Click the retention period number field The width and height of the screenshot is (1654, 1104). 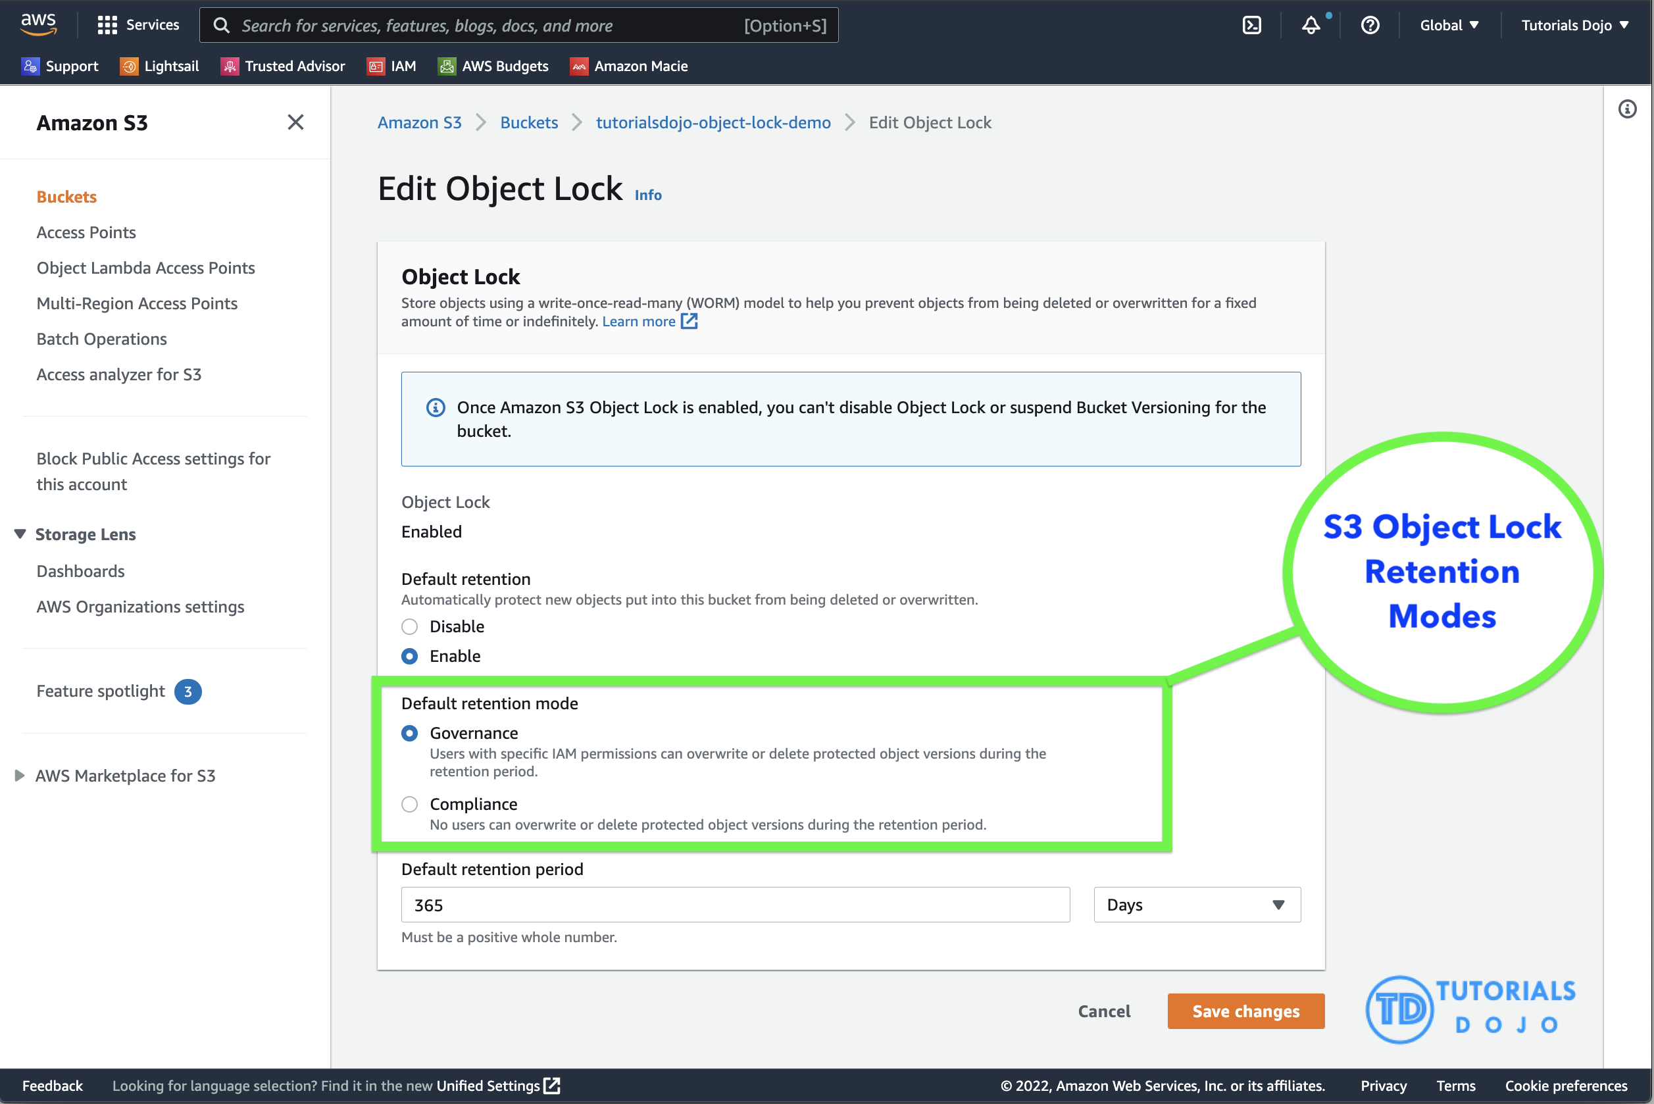pos(735,905)
